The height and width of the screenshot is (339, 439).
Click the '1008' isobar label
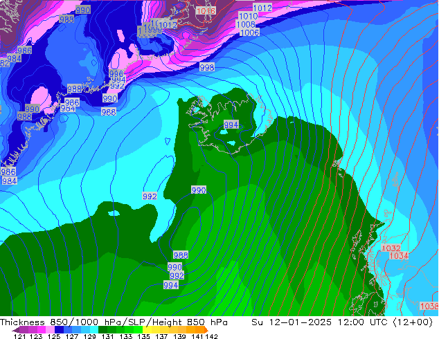(246, 24)
